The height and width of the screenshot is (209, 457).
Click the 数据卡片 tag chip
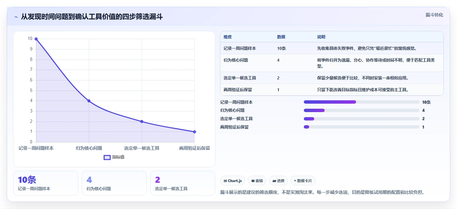pos(303,181)
